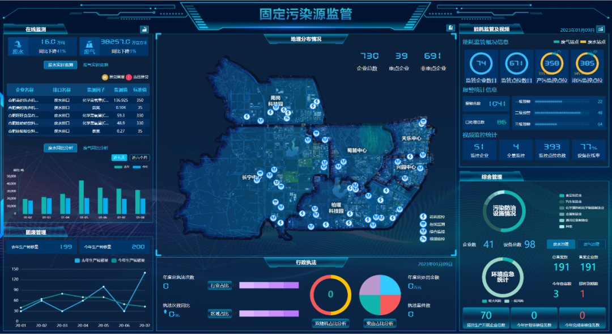Open 清洁生产开展企业总数 card showing 70
The height and width of the screenshot is (334, 612).
coord(486,318)
